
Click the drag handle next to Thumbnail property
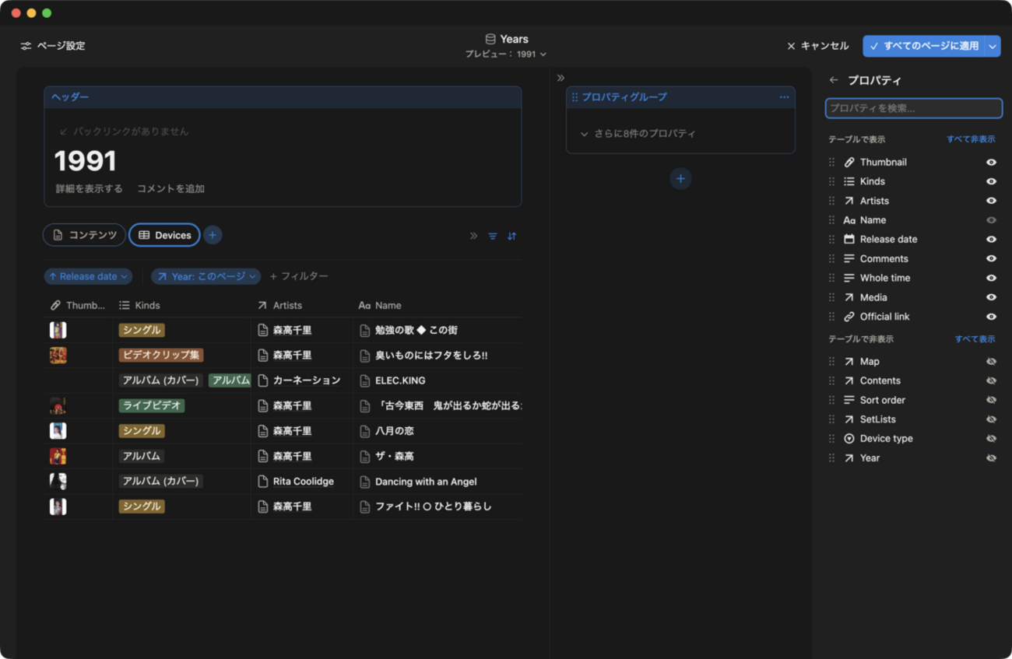[x=831, y=163]
